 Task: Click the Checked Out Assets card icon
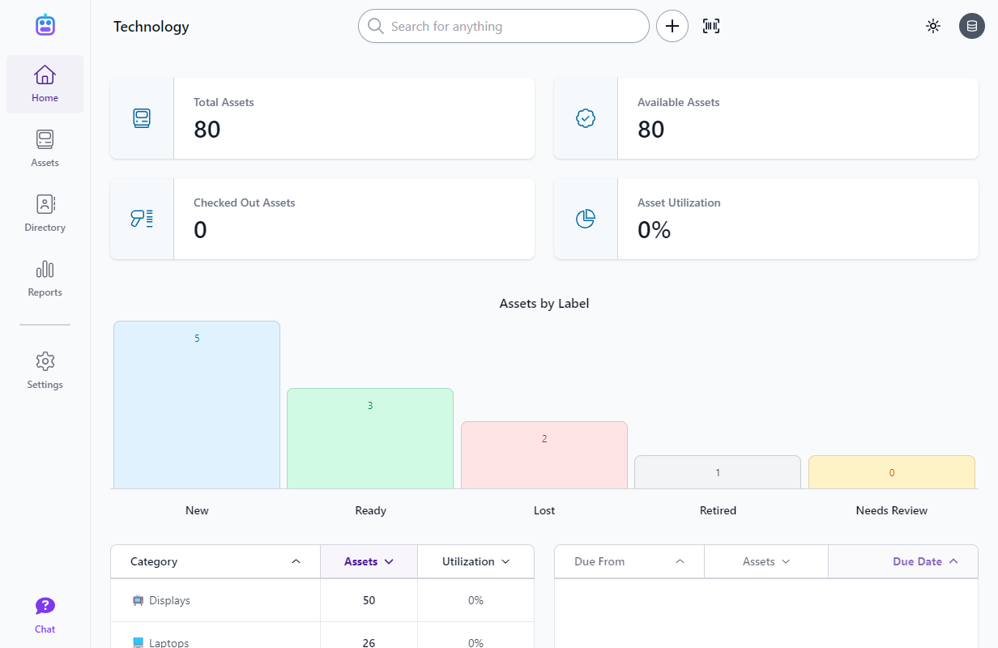click(142, 219)
